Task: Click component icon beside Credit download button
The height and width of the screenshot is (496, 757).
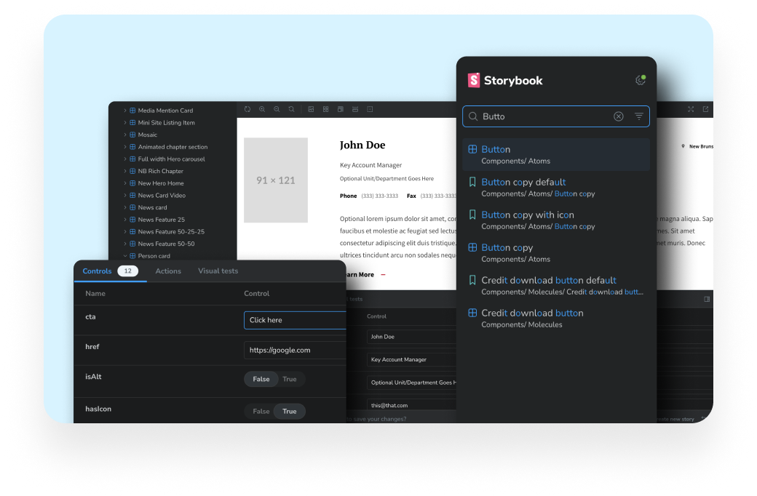Action: 472,313
